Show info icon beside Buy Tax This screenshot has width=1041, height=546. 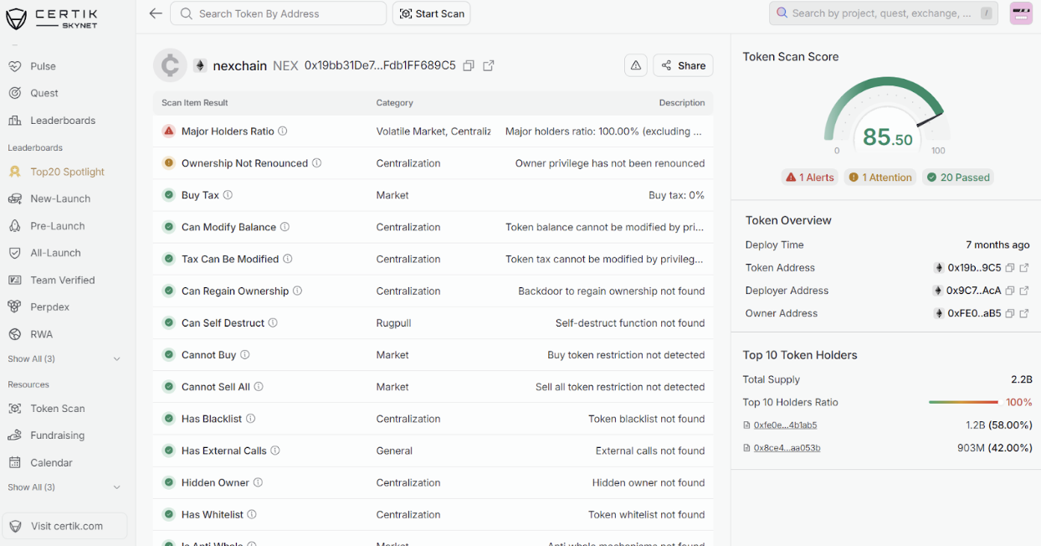(228, 195)
